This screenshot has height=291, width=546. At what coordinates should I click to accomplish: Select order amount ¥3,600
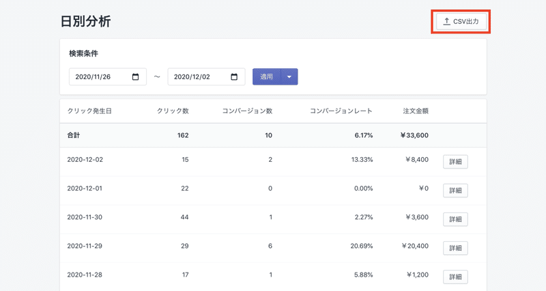417,217
